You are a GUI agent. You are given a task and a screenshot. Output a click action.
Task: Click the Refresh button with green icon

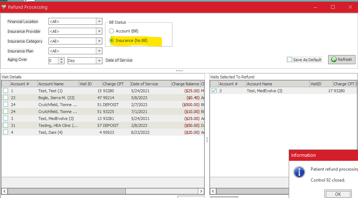(341, 59)
